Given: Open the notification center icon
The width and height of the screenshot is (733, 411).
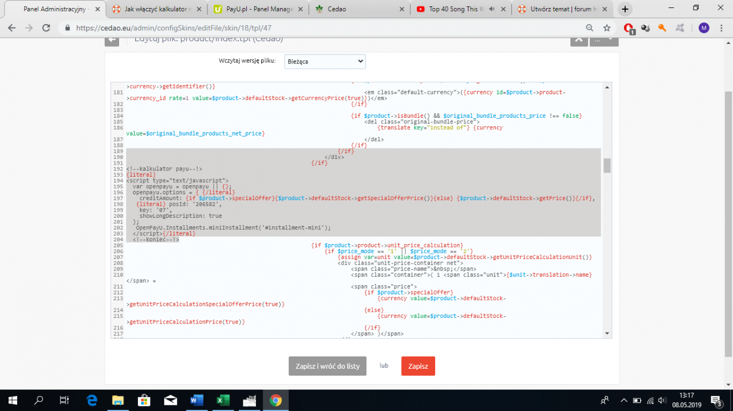Looking at the screenshot, I should click(x=716, y=400).
